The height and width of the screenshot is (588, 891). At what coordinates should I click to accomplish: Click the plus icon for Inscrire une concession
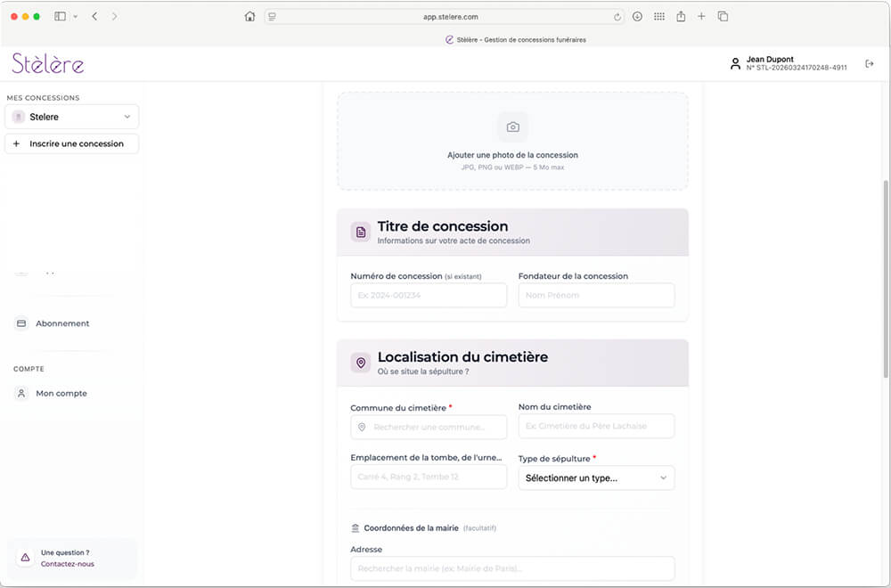(x=16, y=143)
